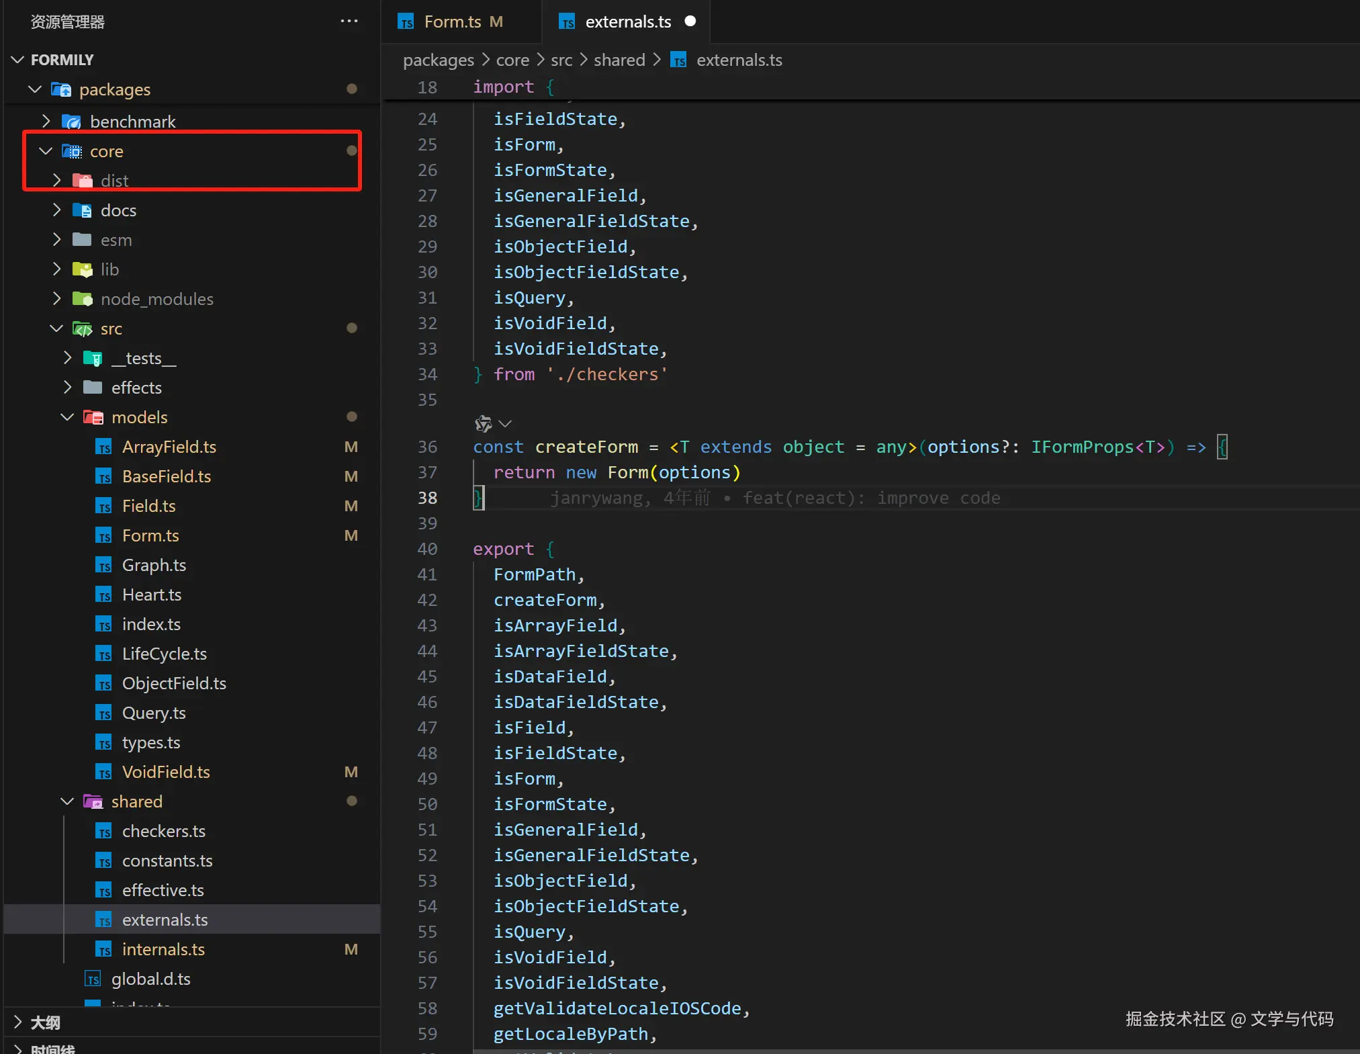Click the TS icon in breadcrumb externals.ts
Screen dimensions: 1360x1054
coord(679,60)
